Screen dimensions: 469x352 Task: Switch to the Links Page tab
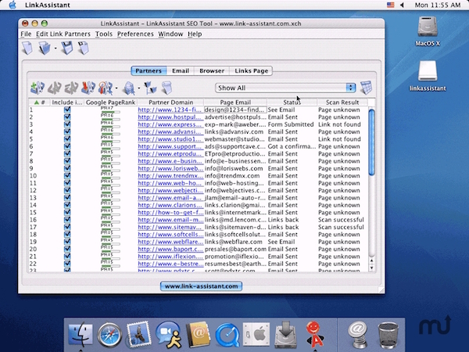click(x=250, y=70)
